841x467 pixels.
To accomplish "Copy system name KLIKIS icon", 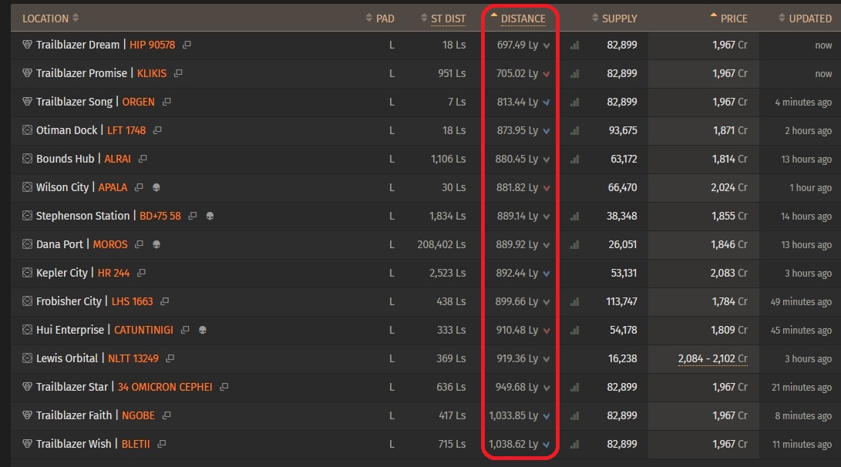I will pyautogui.click(x=178, y=73).
